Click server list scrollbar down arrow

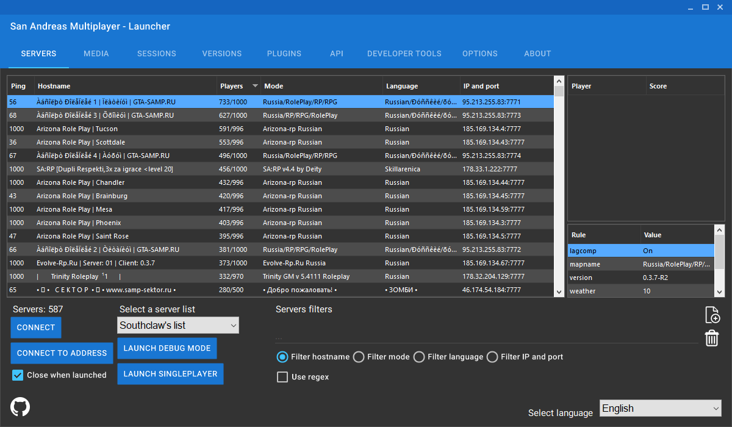pyautogui.click(x=559, y=292)
